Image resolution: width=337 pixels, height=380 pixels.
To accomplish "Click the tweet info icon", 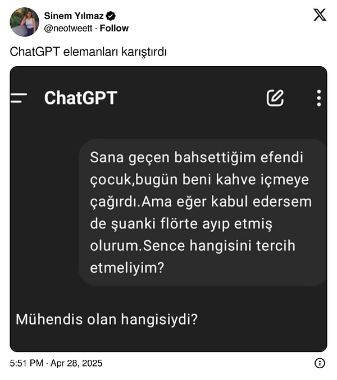I will click(x=320, y=363).
